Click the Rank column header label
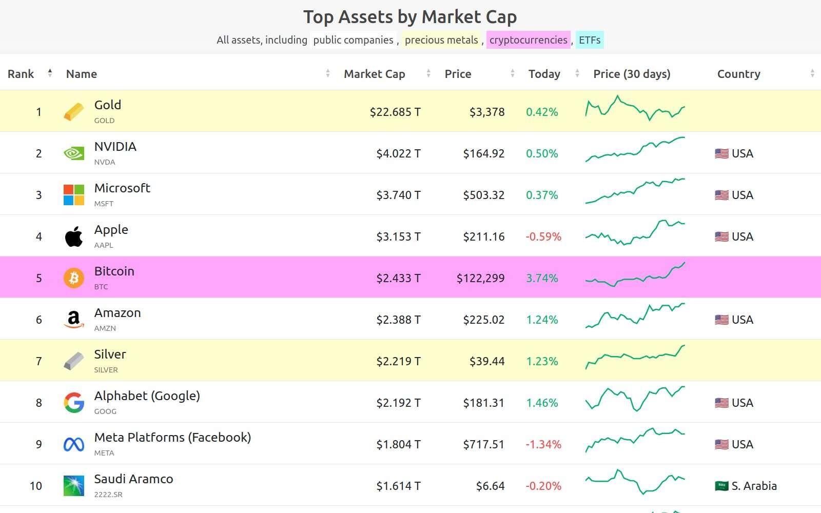This screenshot has width=821, height=513. click(21, 74)
